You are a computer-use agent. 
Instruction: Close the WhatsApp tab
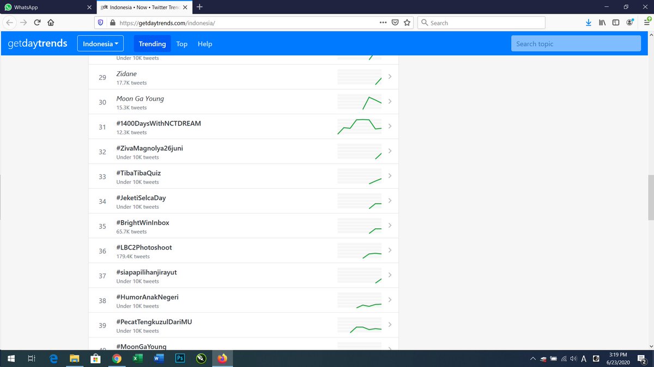[89, 8]
